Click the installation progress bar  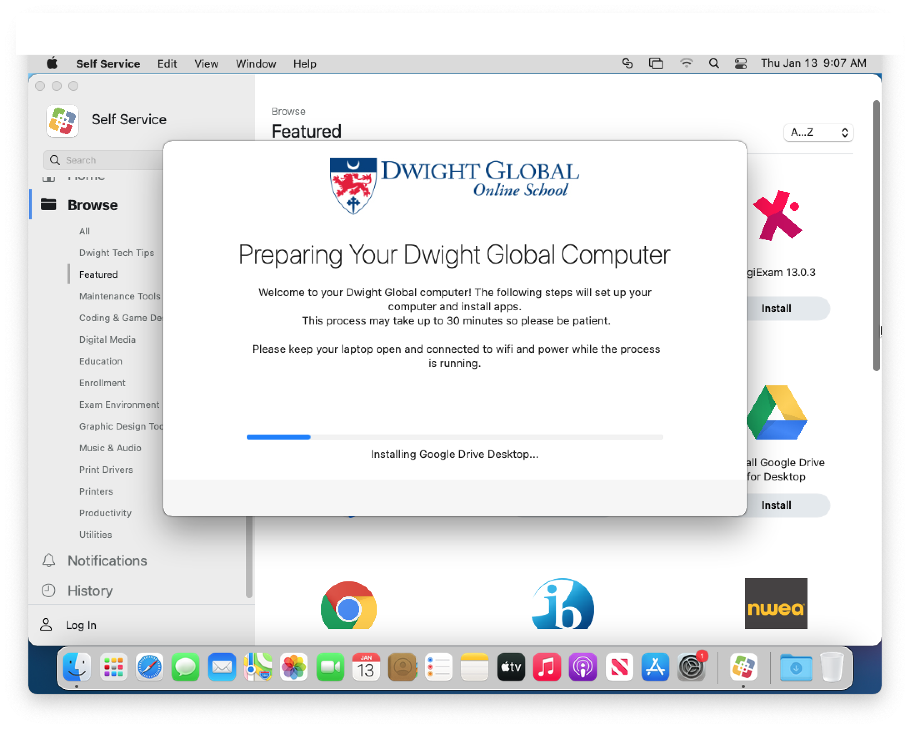click(455, 437)
